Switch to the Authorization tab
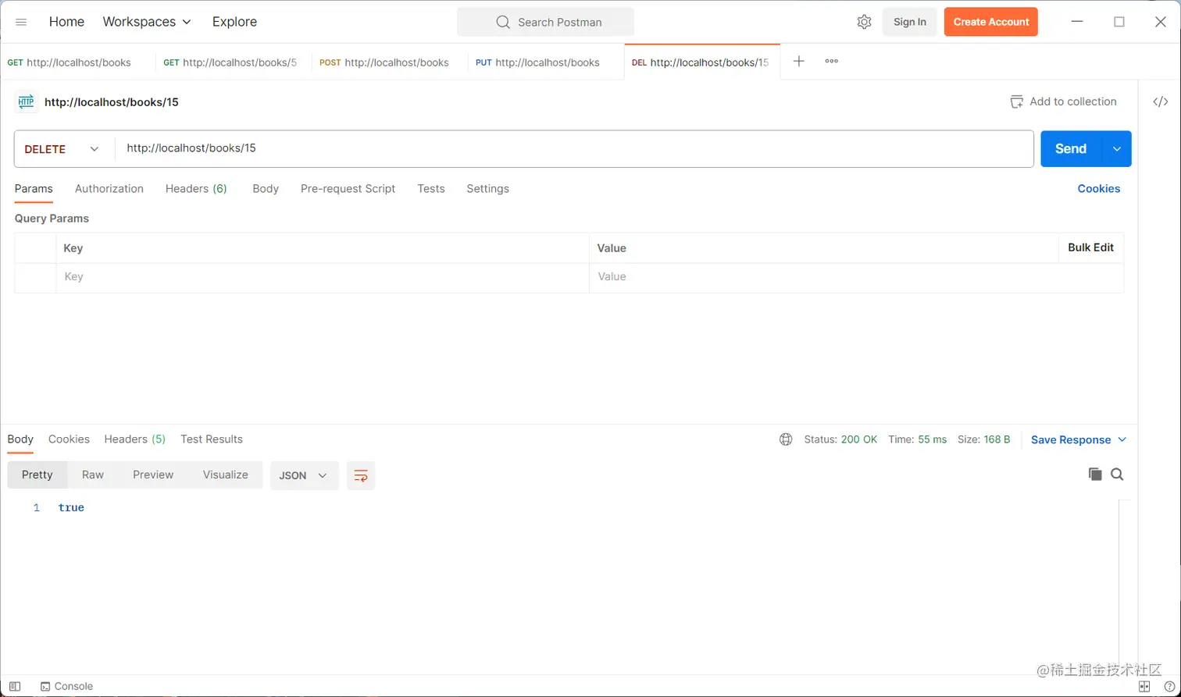The width and height of the screenshot is (1181, 697). click(109, 189)
